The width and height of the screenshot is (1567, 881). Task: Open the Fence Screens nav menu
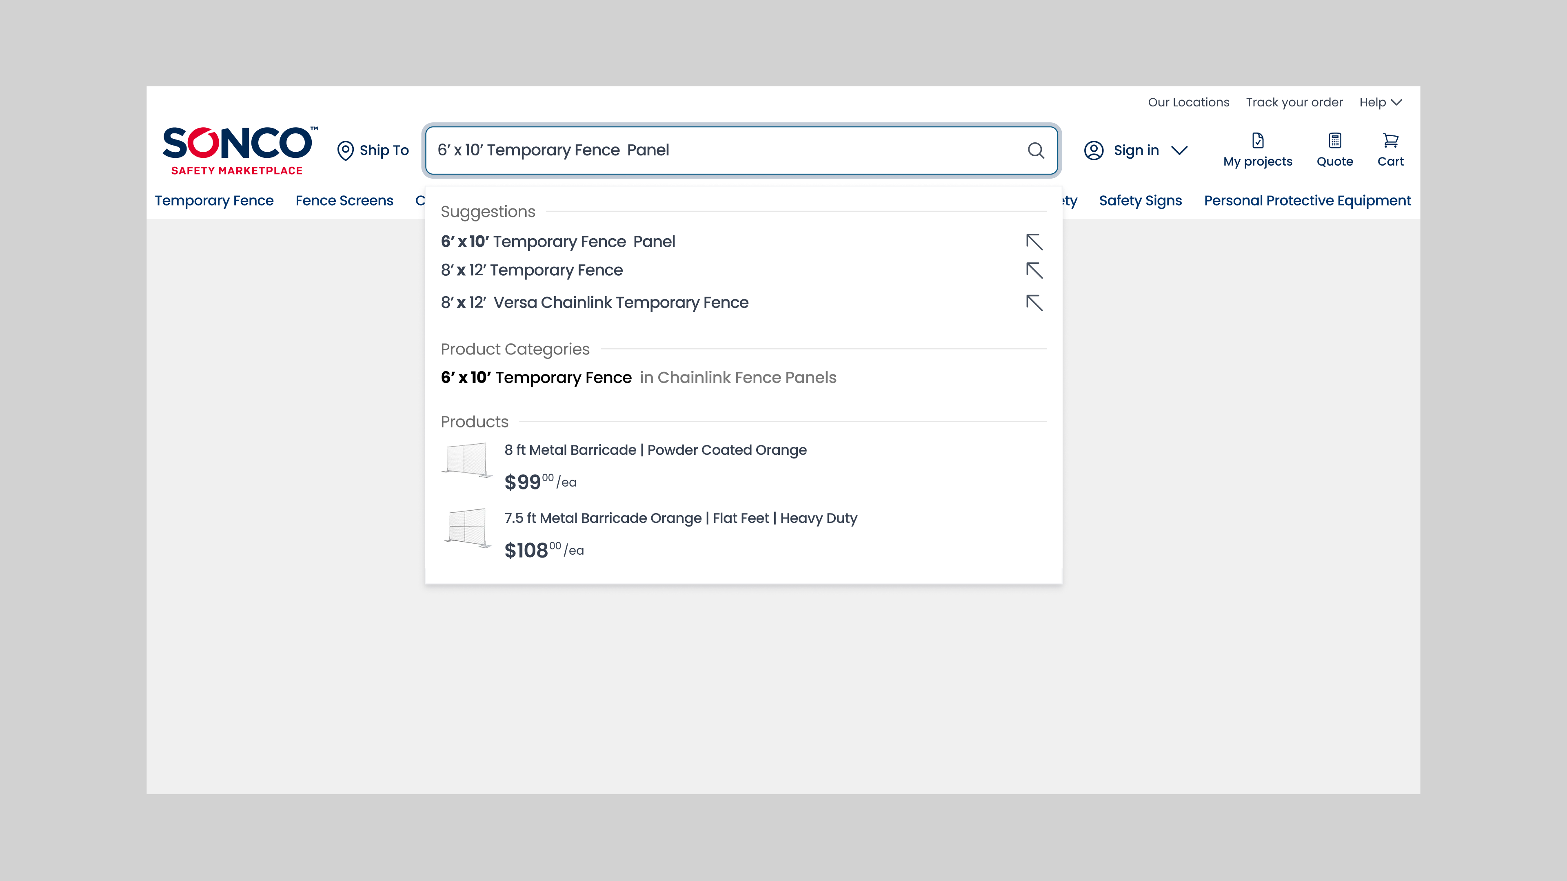click(344, 201)
